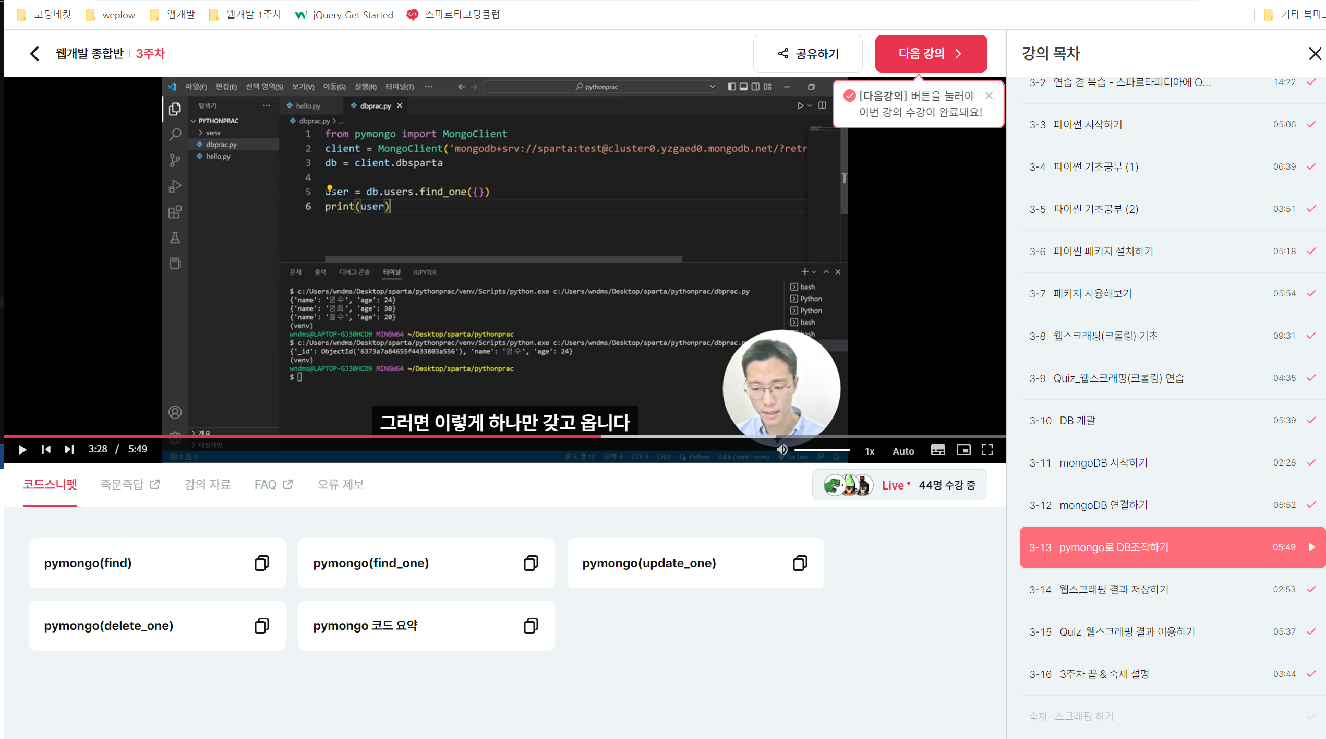Click the Live 44명 수강 중 badge
1326x739 pixels.
[x=899, y=485]
